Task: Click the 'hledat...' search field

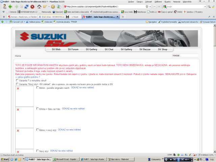Action: [x=185, y=56]
